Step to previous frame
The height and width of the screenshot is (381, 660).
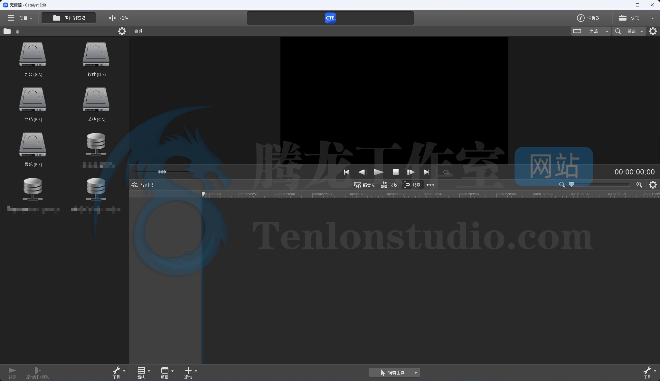click(363, 172)
